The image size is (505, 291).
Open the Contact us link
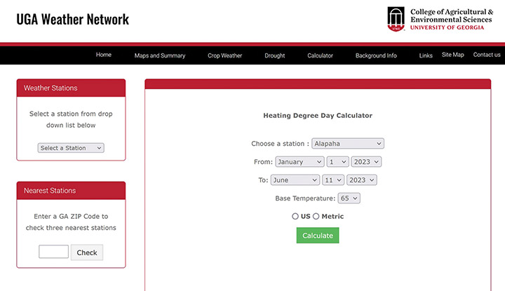[x=487, y=55]
